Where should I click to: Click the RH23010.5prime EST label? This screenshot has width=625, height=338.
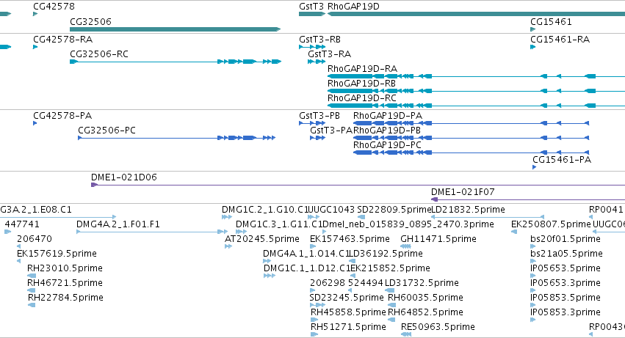(x=65, y=269)
